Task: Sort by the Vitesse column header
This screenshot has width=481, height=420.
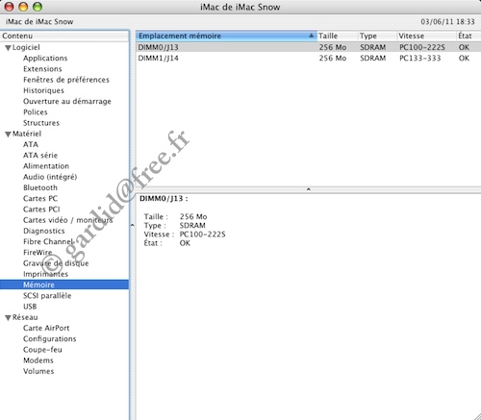Action: click(426, 36)
